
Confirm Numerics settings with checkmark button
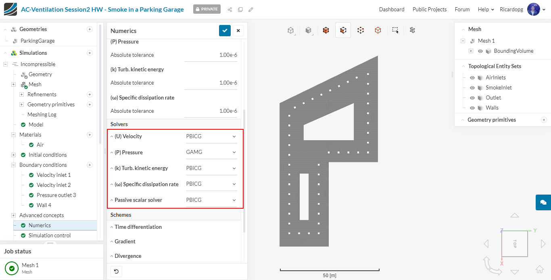point(225,31)
